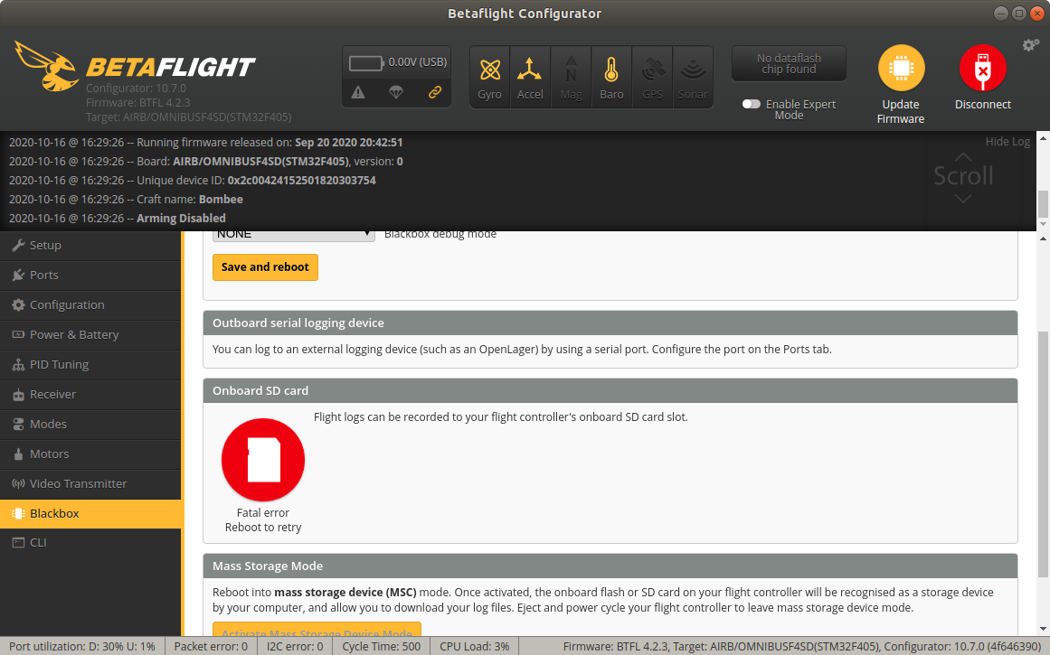The image size is (1050, 655).
Task: Click the Fatal error Reboot to retry text
Action: pyautogui.click(x=263, y=520)
